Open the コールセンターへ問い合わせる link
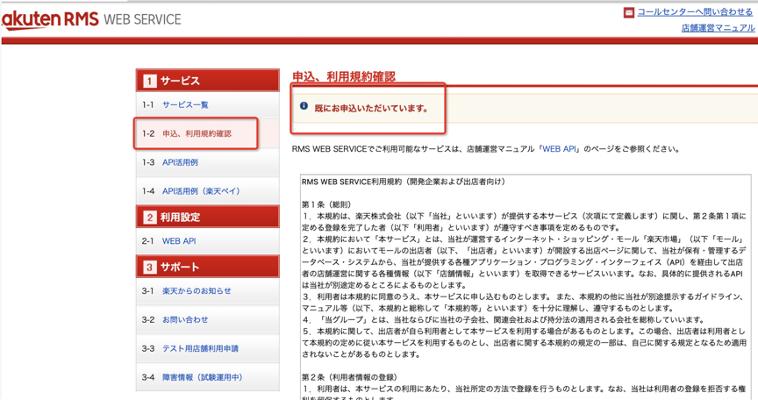 click(695, 12)
